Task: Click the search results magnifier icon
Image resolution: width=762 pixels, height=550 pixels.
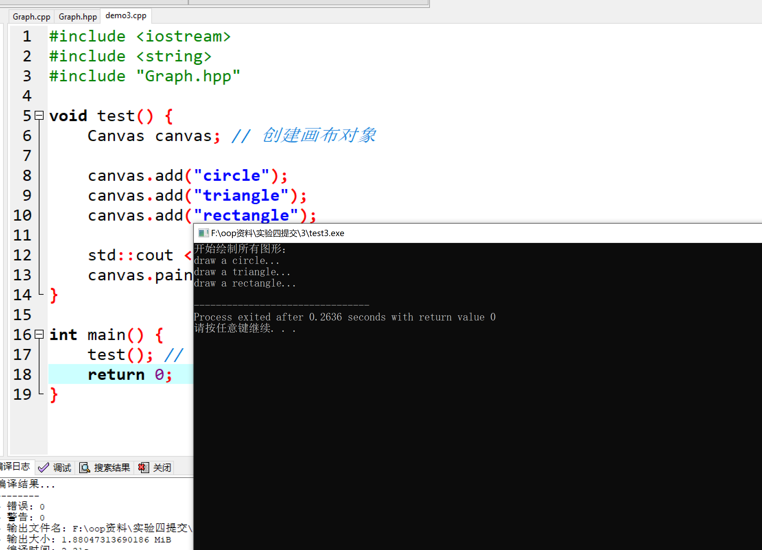Action: 84,467
